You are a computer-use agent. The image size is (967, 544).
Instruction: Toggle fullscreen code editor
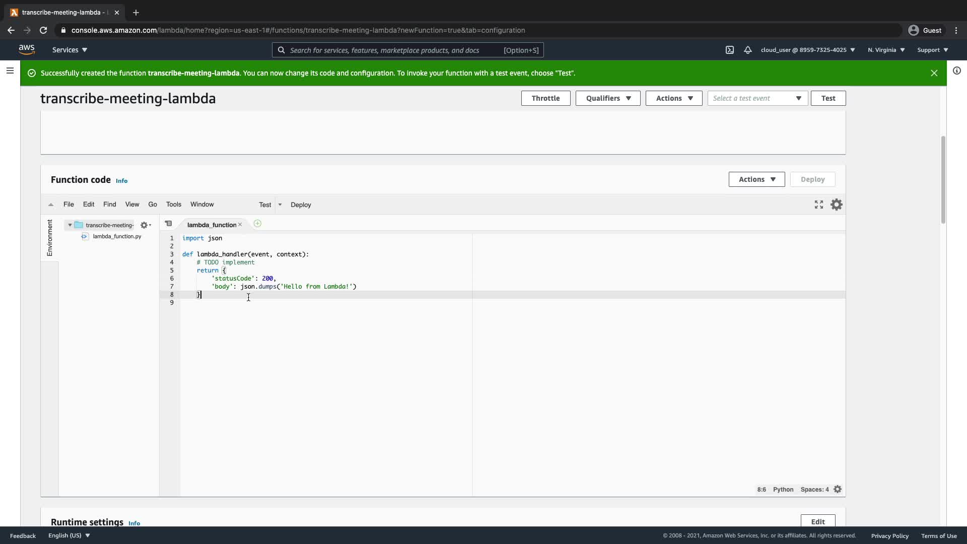818,205
